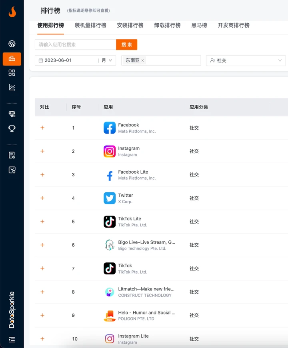Viewport: 288px width, 348px height.
Task: Click the Bigo Live app icon
Action: (110, 245)
